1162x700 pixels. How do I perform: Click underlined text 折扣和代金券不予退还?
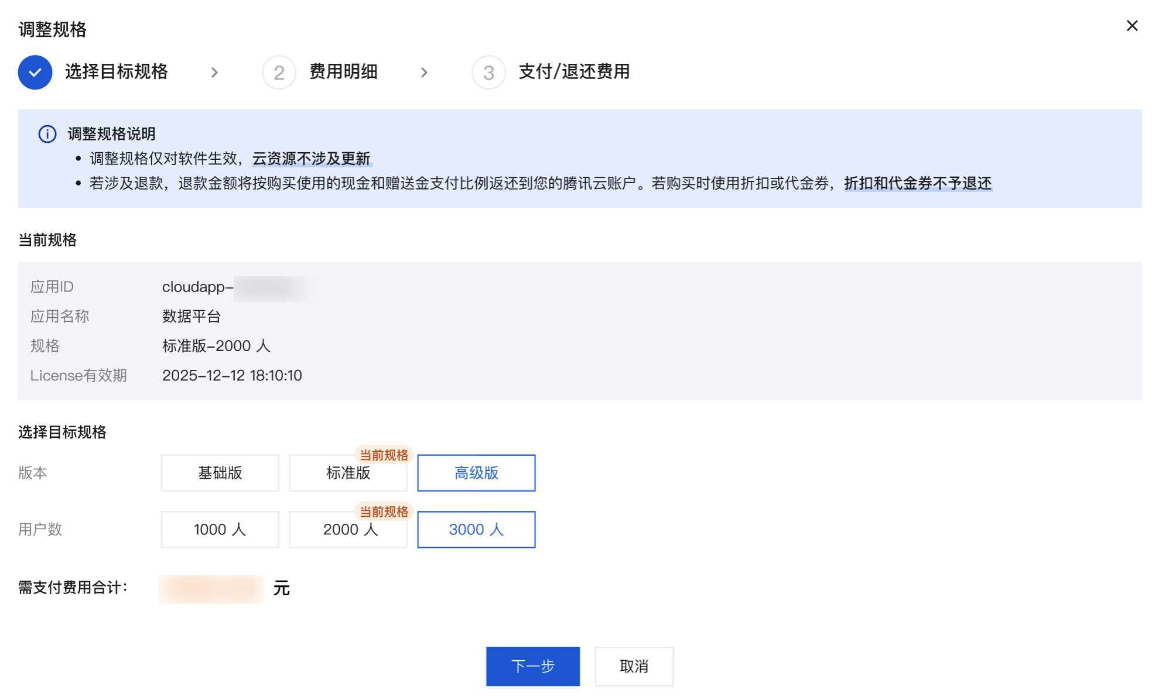(918, 183)
